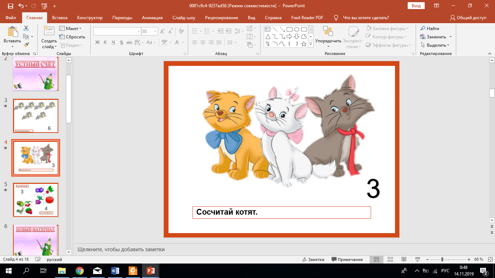Toggle strikethrough (abc) formatting

coord(129,42)
